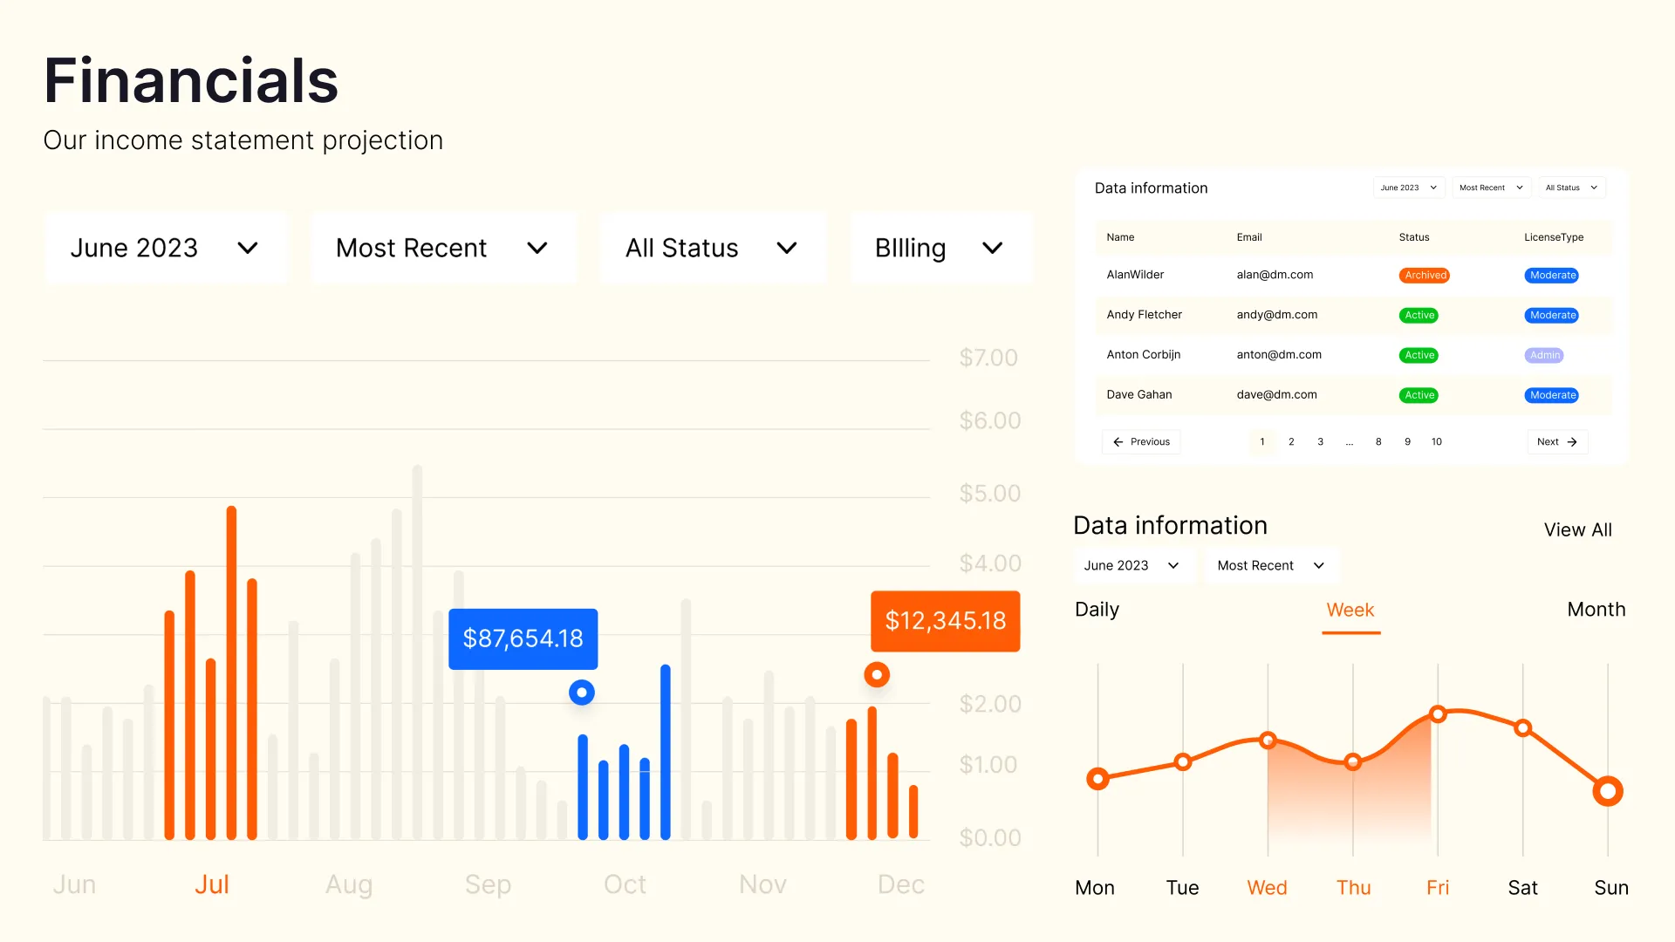Switch to the Week tab
The image size is (1675, 942).
tap(1350, 611)
